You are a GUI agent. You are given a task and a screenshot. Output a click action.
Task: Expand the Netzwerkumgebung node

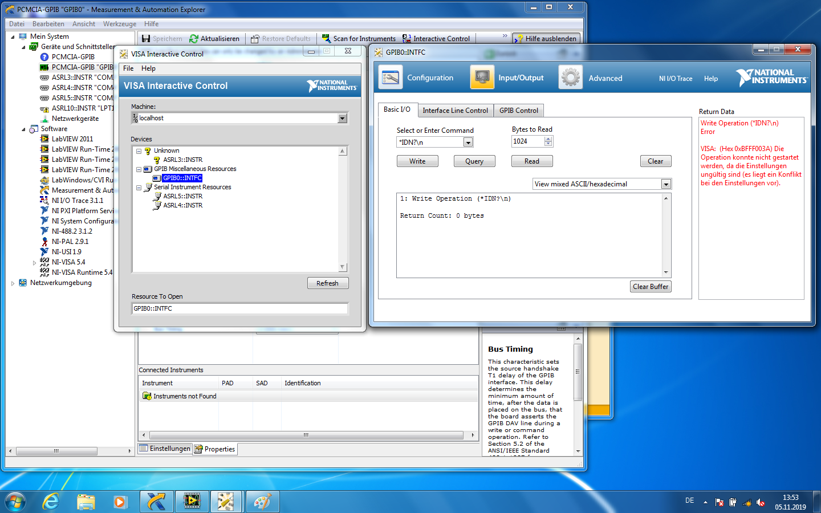[x=13, y=283]
